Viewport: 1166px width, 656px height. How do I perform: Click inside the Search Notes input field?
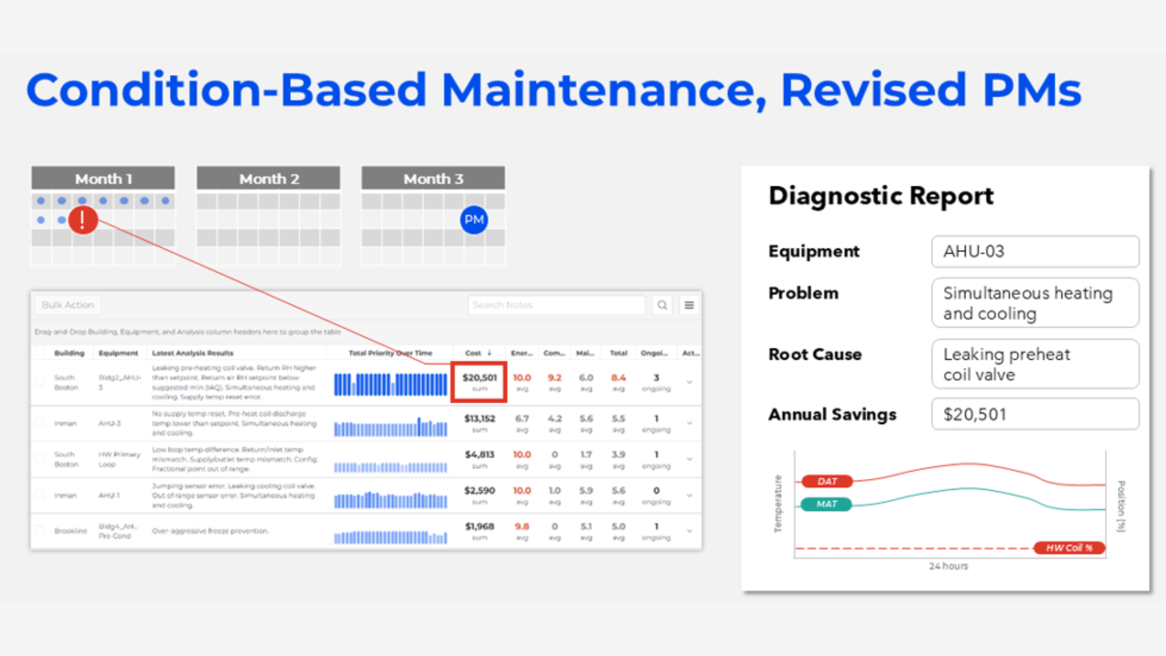coord(556,305)
